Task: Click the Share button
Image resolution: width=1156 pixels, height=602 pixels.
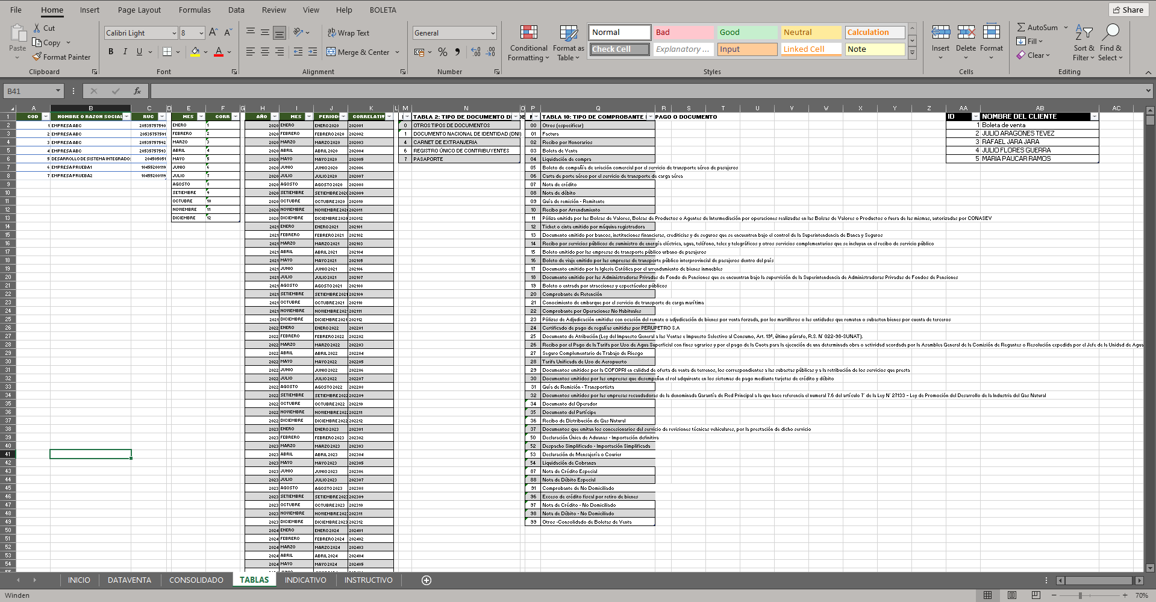Action: (x=1128, y=10)
